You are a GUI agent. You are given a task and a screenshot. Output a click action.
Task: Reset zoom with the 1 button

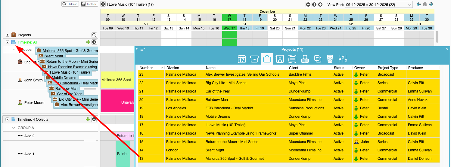pyautogui.click(x=314, y=5)
